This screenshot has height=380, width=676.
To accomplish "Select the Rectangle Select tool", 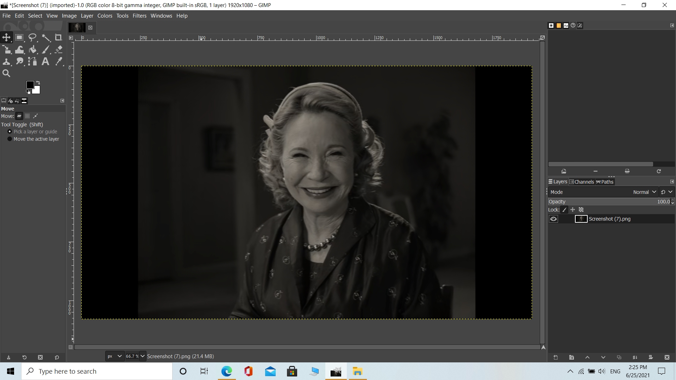I will point(19,37).
